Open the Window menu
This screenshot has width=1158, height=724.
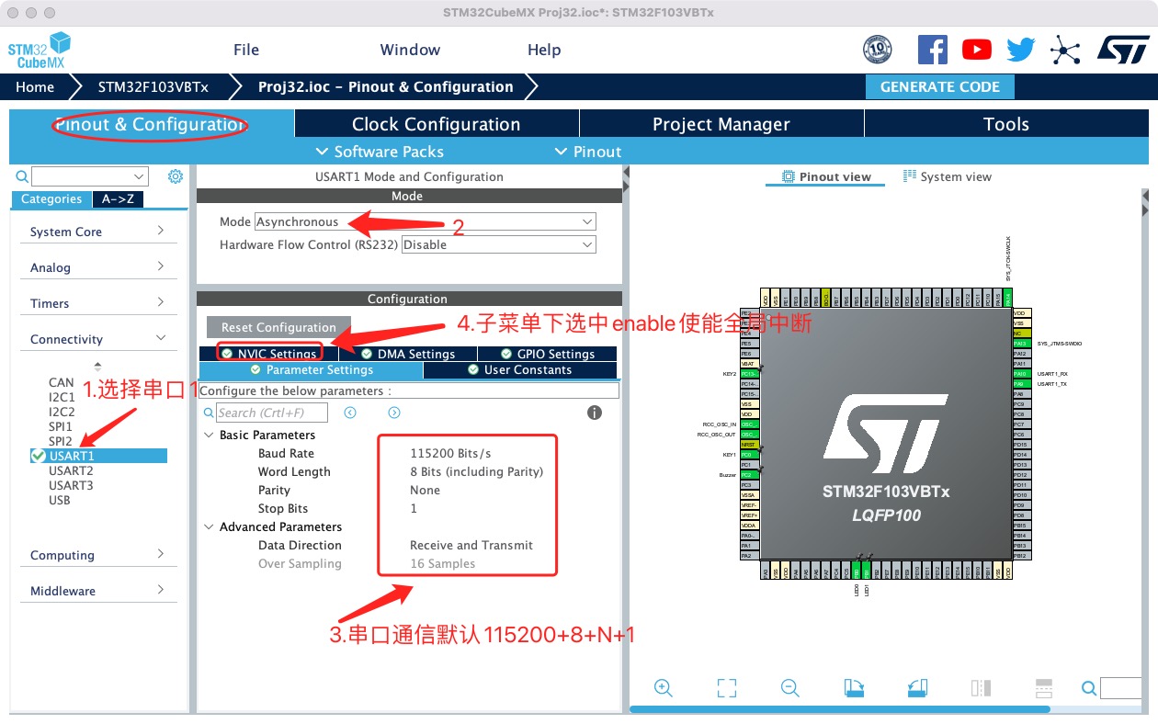[410, 50]
